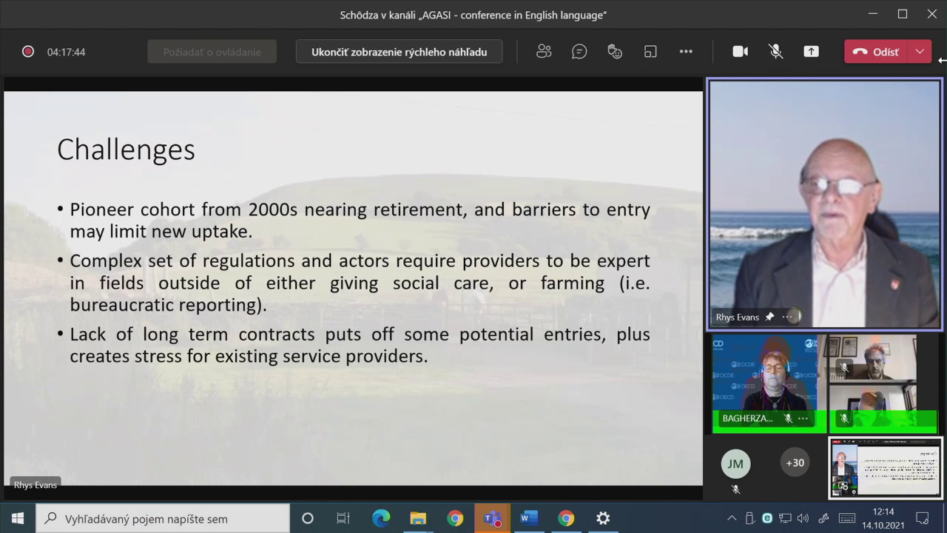Image resolution: width=947 pixels, height=533 pixels.
Task: Open more options for BAGHERZA participant
Action: tap(803, 418)
